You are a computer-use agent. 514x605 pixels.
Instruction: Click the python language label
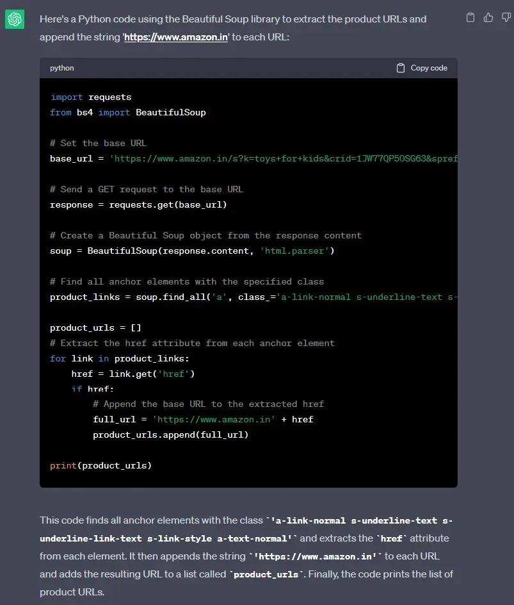(x=61, y=68)
